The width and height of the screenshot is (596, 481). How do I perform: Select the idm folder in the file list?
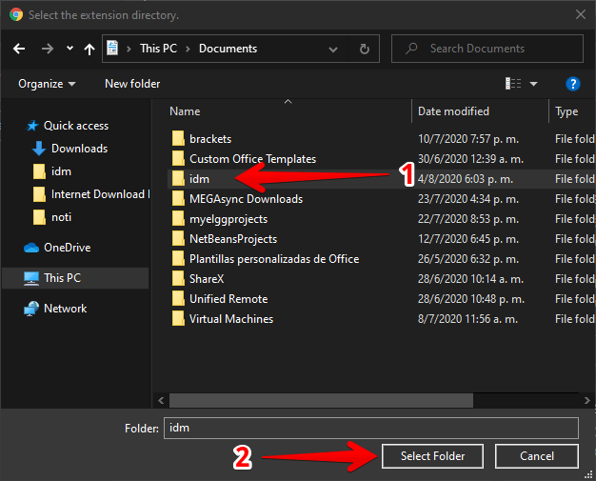[199, 179]
